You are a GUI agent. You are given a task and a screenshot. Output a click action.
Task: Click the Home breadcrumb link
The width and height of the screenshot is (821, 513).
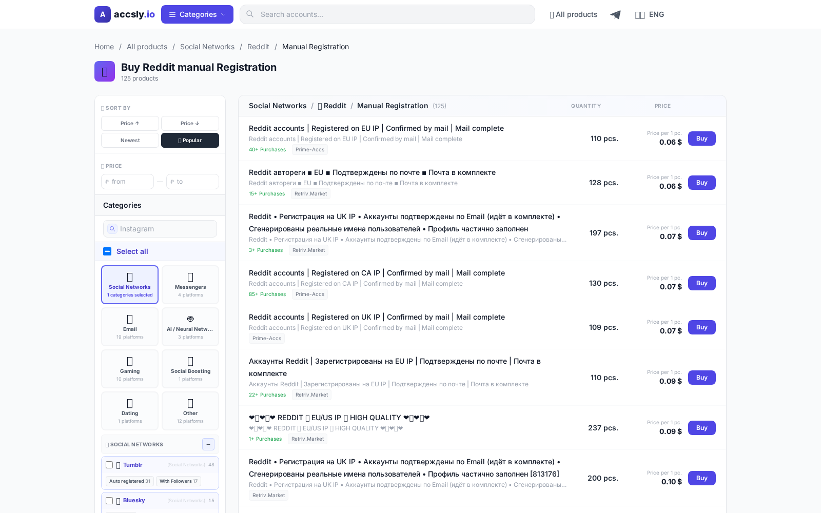point(104,47)
